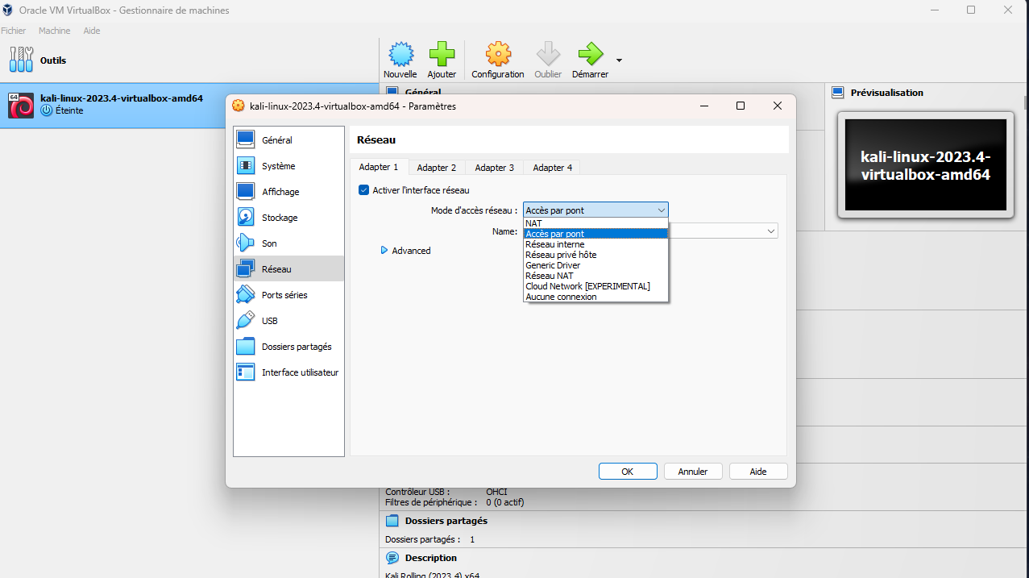The image size is (1029, 578).
Task: Click the green Démarrer arrow icon
Action: pos(590,55)
